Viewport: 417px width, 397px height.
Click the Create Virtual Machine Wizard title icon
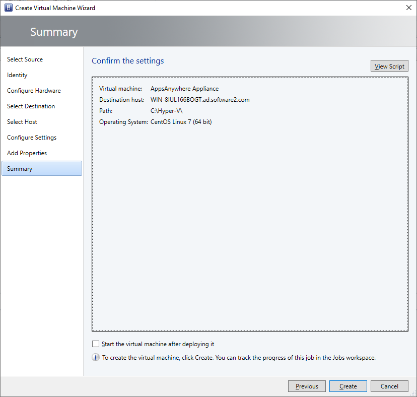click(8, 8)
